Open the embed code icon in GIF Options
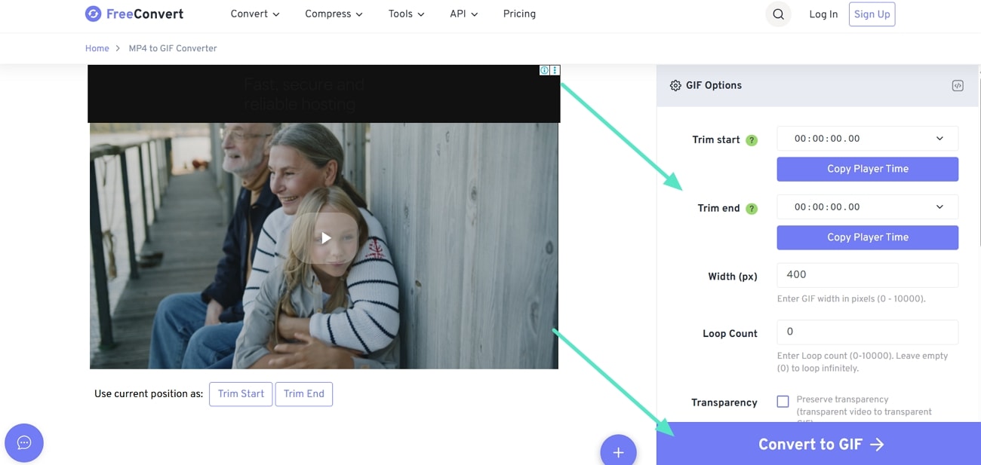 tap(957, 85)
